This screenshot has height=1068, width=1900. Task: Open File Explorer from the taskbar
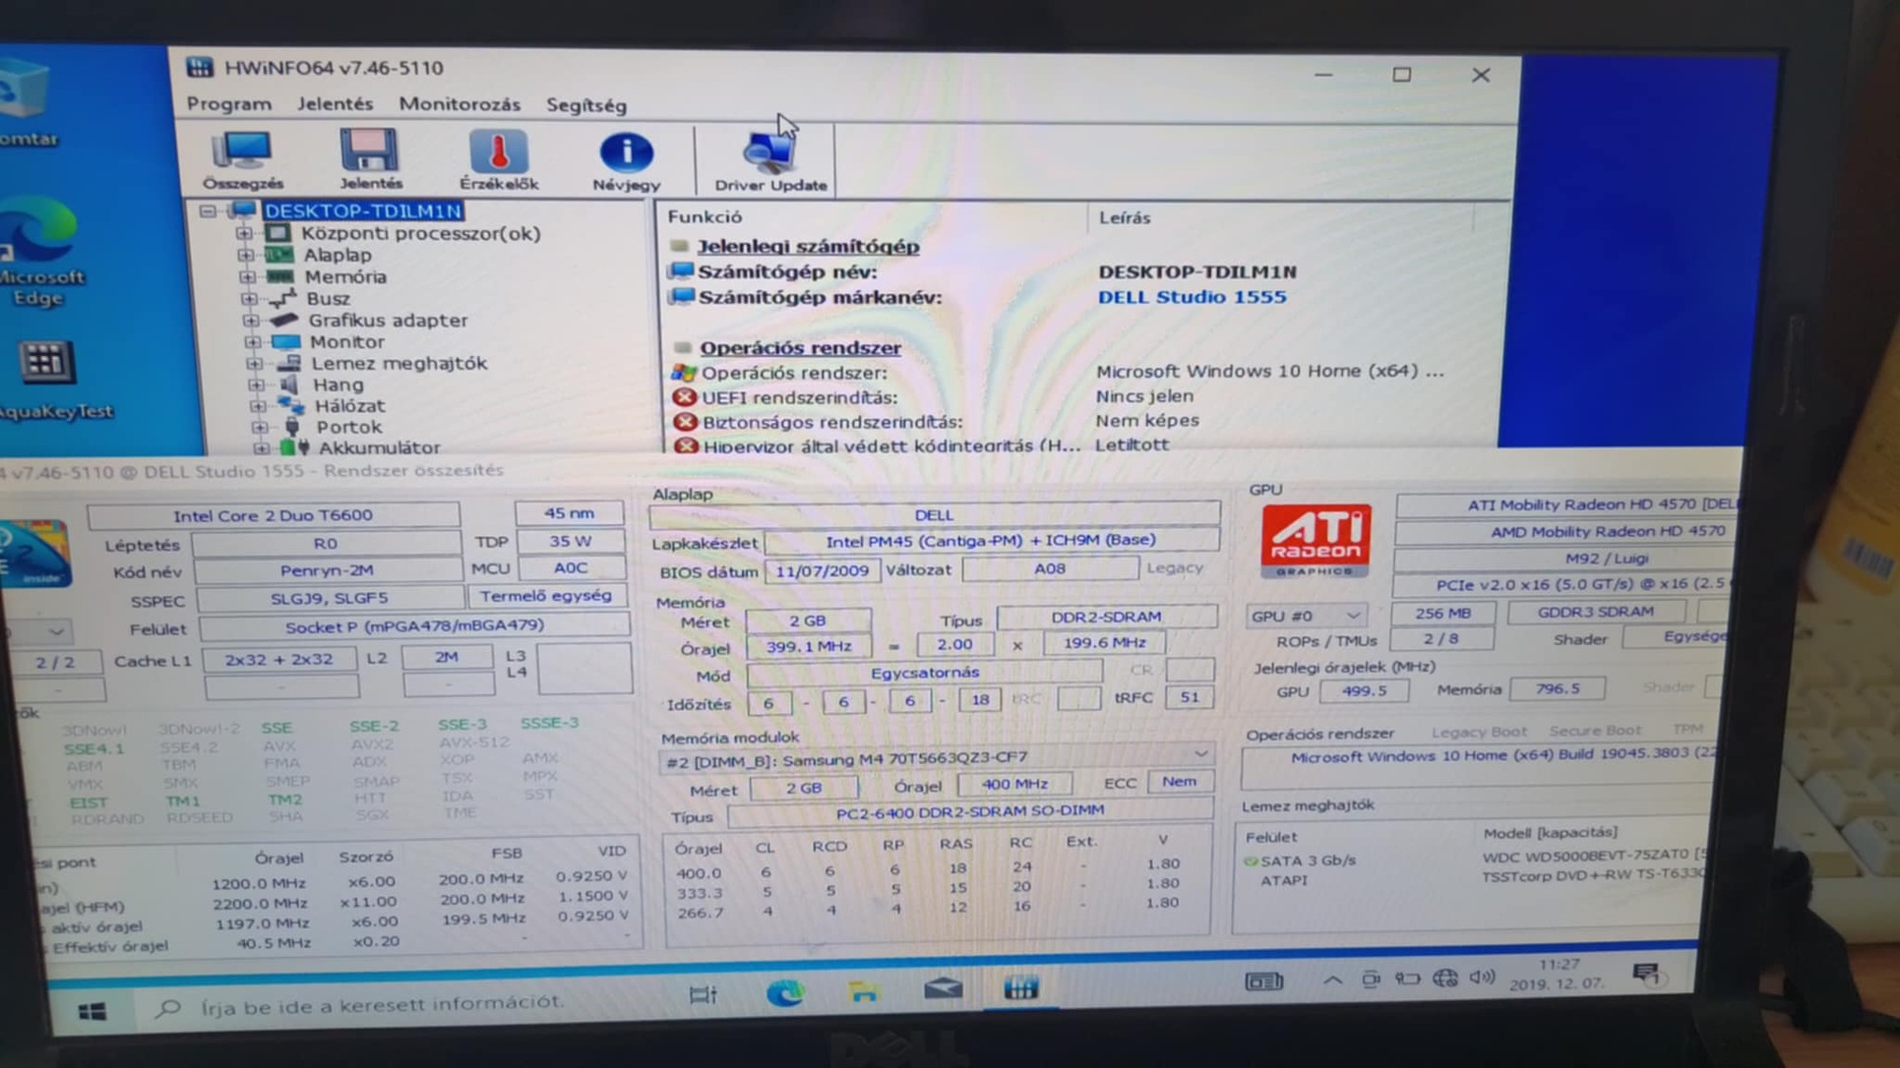pyautogui.click(x=863, y=991)
